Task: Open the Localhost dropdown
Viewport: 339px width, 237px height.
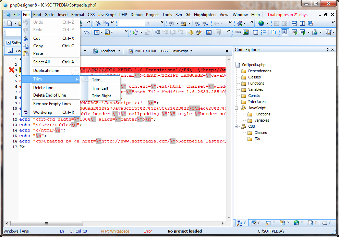Action: point(119,51)
